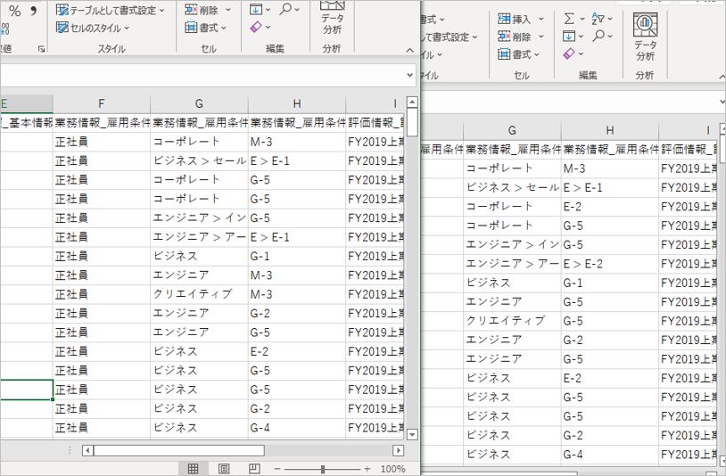Click the zoom slider handle
The image size is (726, 476).
pyautogui.click(x=322, y=469)
